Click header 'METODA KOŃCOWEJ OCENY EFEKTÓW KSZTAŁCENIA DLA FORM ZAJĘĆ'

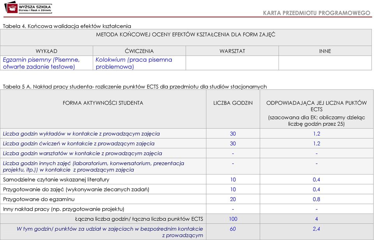pos(186,34)
